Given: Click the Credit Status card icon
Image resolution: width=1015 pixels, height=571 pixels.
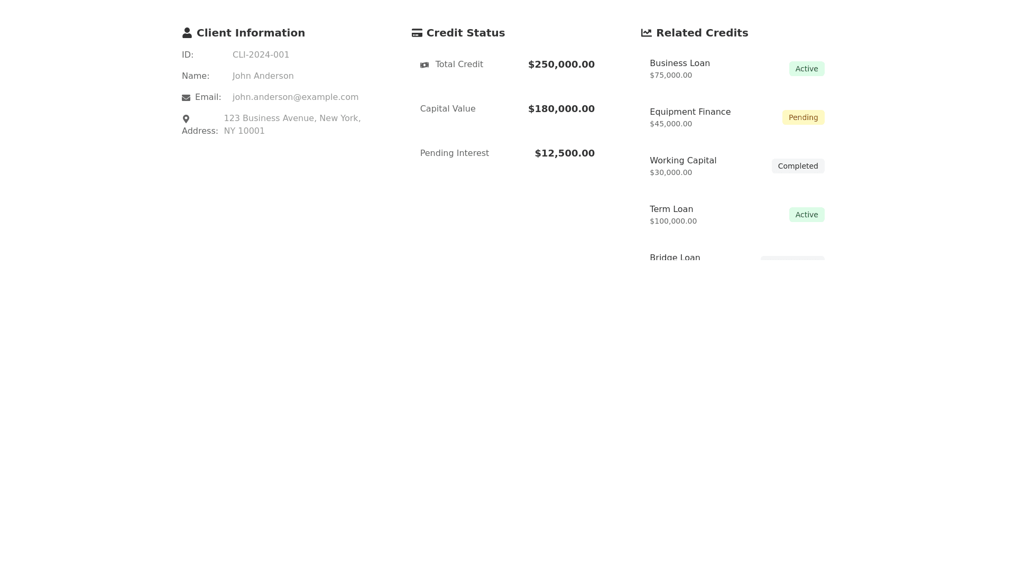Looking at the screenshot, I should coord(417,33).
